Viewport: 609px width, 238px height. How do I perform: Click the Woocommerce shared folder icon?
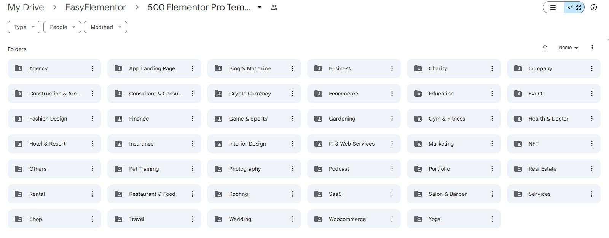pos(318,219)
